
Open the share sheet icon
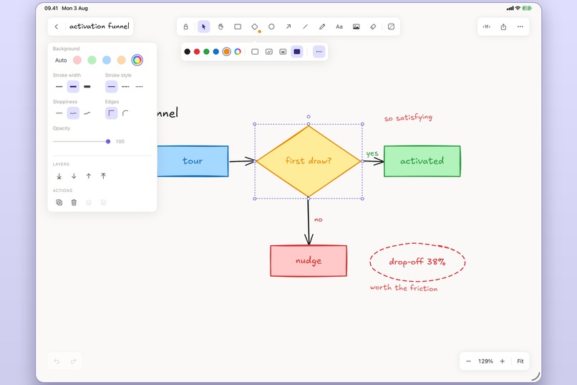(503, 27)
